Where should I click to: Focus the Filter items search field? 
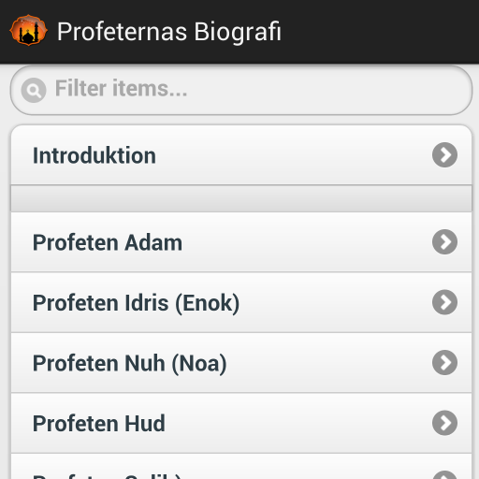(241, 90)
